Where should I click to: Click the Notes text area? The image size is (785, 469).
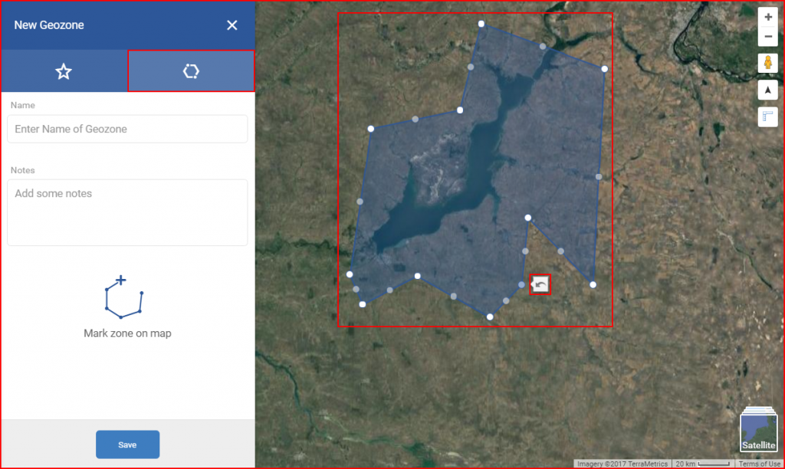[128, 212]
